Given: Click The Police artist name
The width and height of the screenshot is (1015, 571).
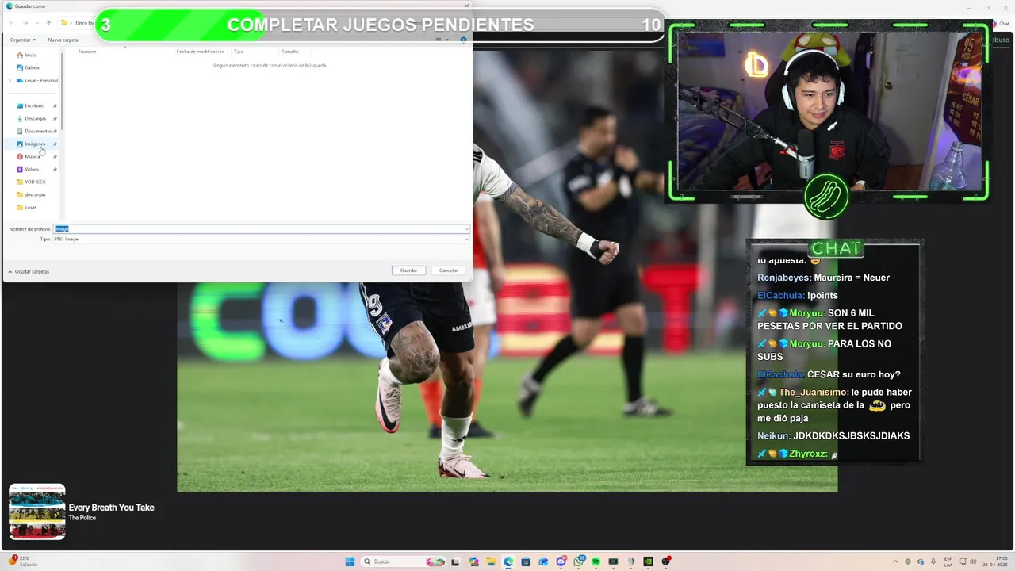Looking at the screenshot, I should tap(82, 518).
